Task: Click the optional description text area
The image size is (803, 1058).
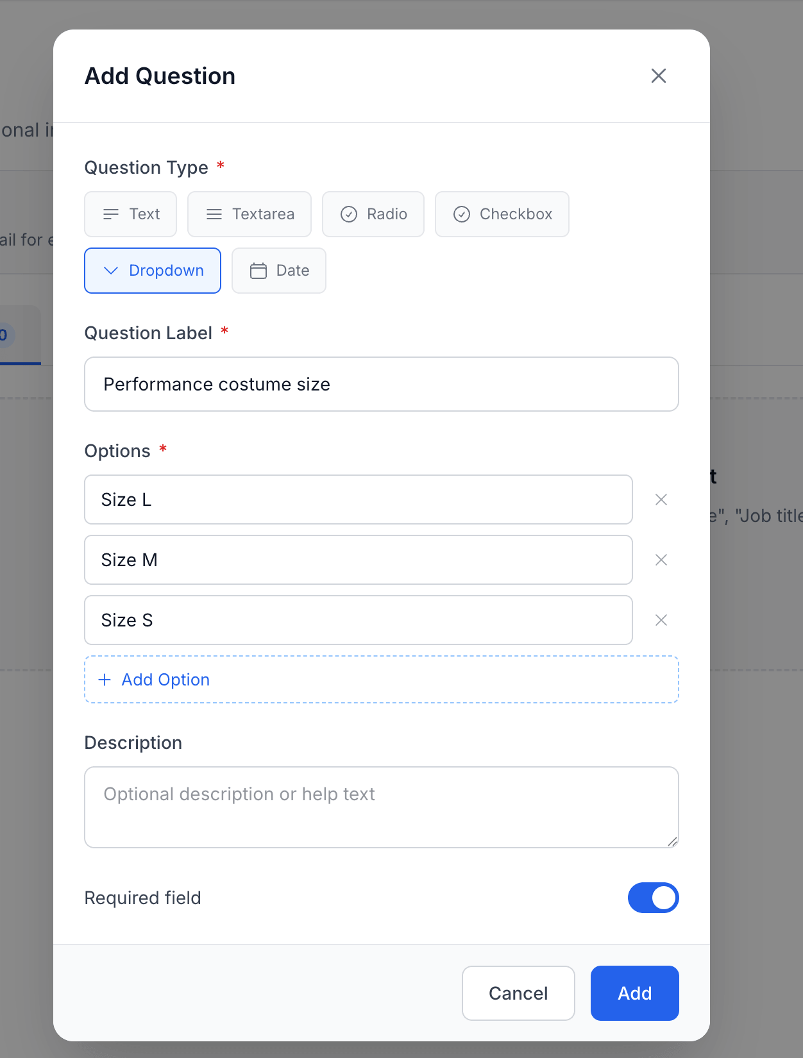Action: coord(382,807)
